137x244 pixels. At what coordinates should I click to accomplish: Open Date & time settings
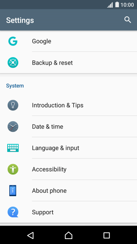(68, 126)
